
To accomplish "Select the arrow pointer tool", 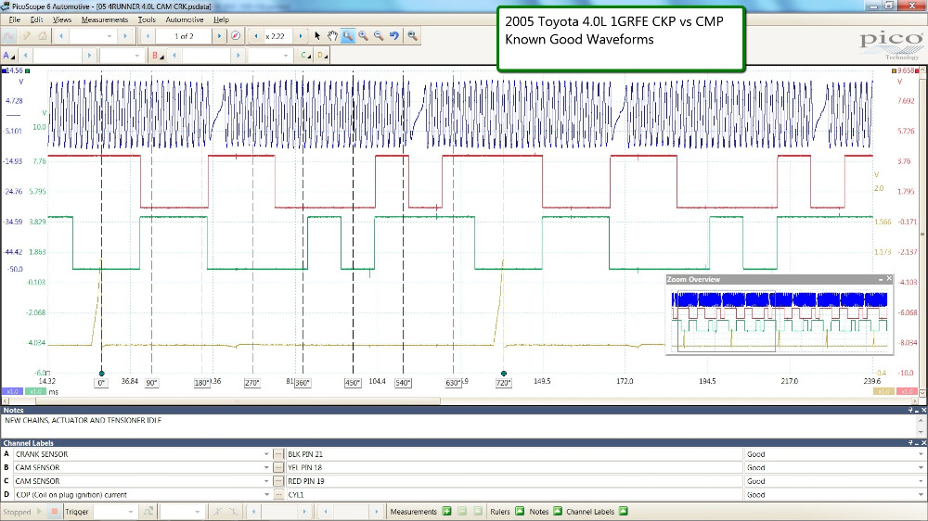I will [317, 36].
